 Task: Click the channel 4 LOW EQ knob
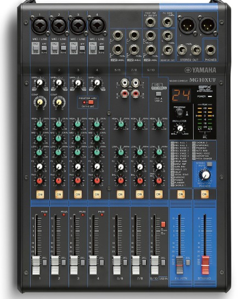click(x=97, y=152)
